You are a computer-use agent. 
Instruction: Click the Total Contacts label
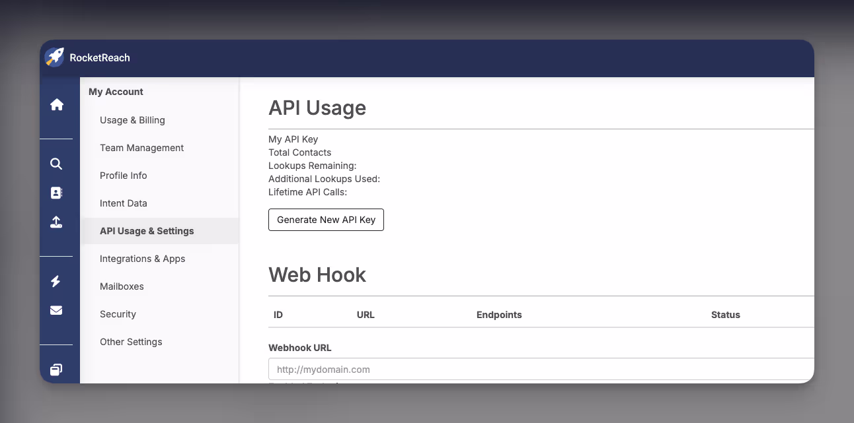point(299,152)
